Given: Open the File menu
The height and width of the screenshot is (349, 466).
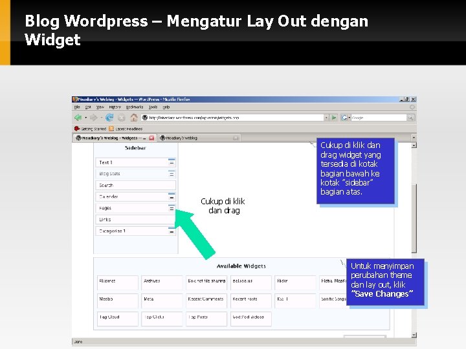Looking at the screenshot, I should point(77,107).
